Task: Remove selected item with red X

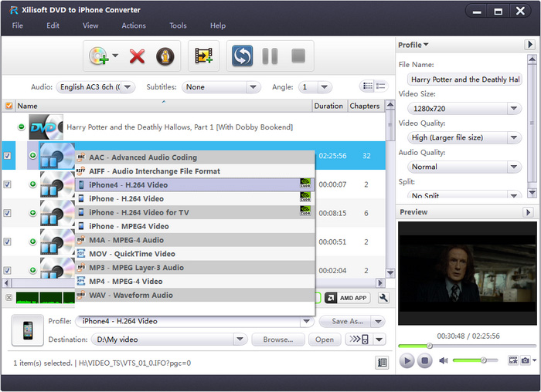Action: 137,56
